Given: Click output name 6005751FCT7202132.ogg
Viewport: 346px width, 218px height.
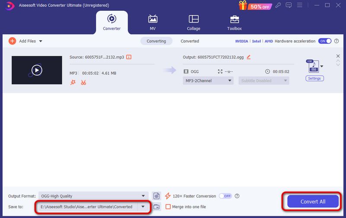Looking at the screenshot, I should [221, 57].
